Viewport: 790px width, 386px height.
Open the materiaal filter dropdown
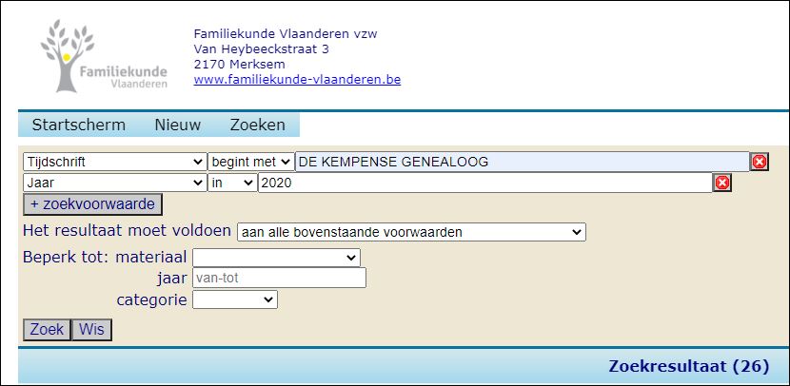[x=276, y=258]
